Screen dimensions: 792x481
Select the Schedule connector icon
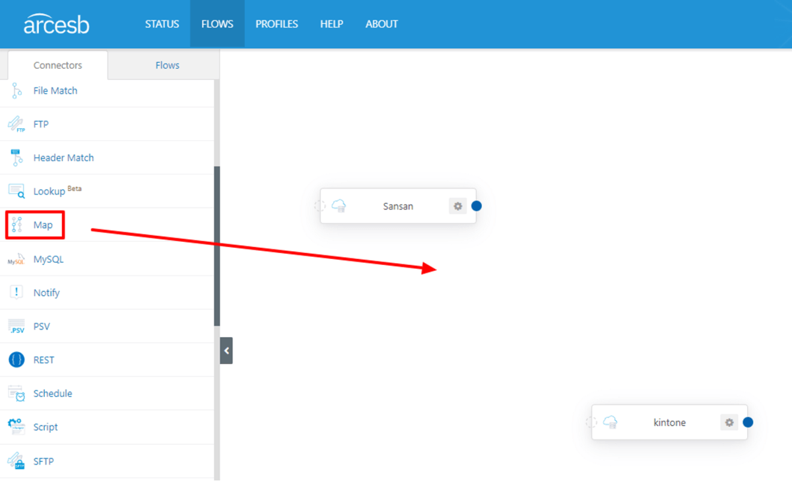point(16,394)
